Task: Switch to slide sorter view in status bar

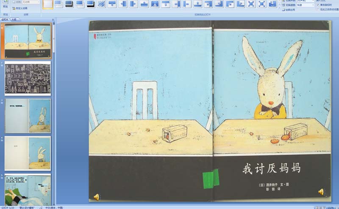Action: tap(321, 208)
